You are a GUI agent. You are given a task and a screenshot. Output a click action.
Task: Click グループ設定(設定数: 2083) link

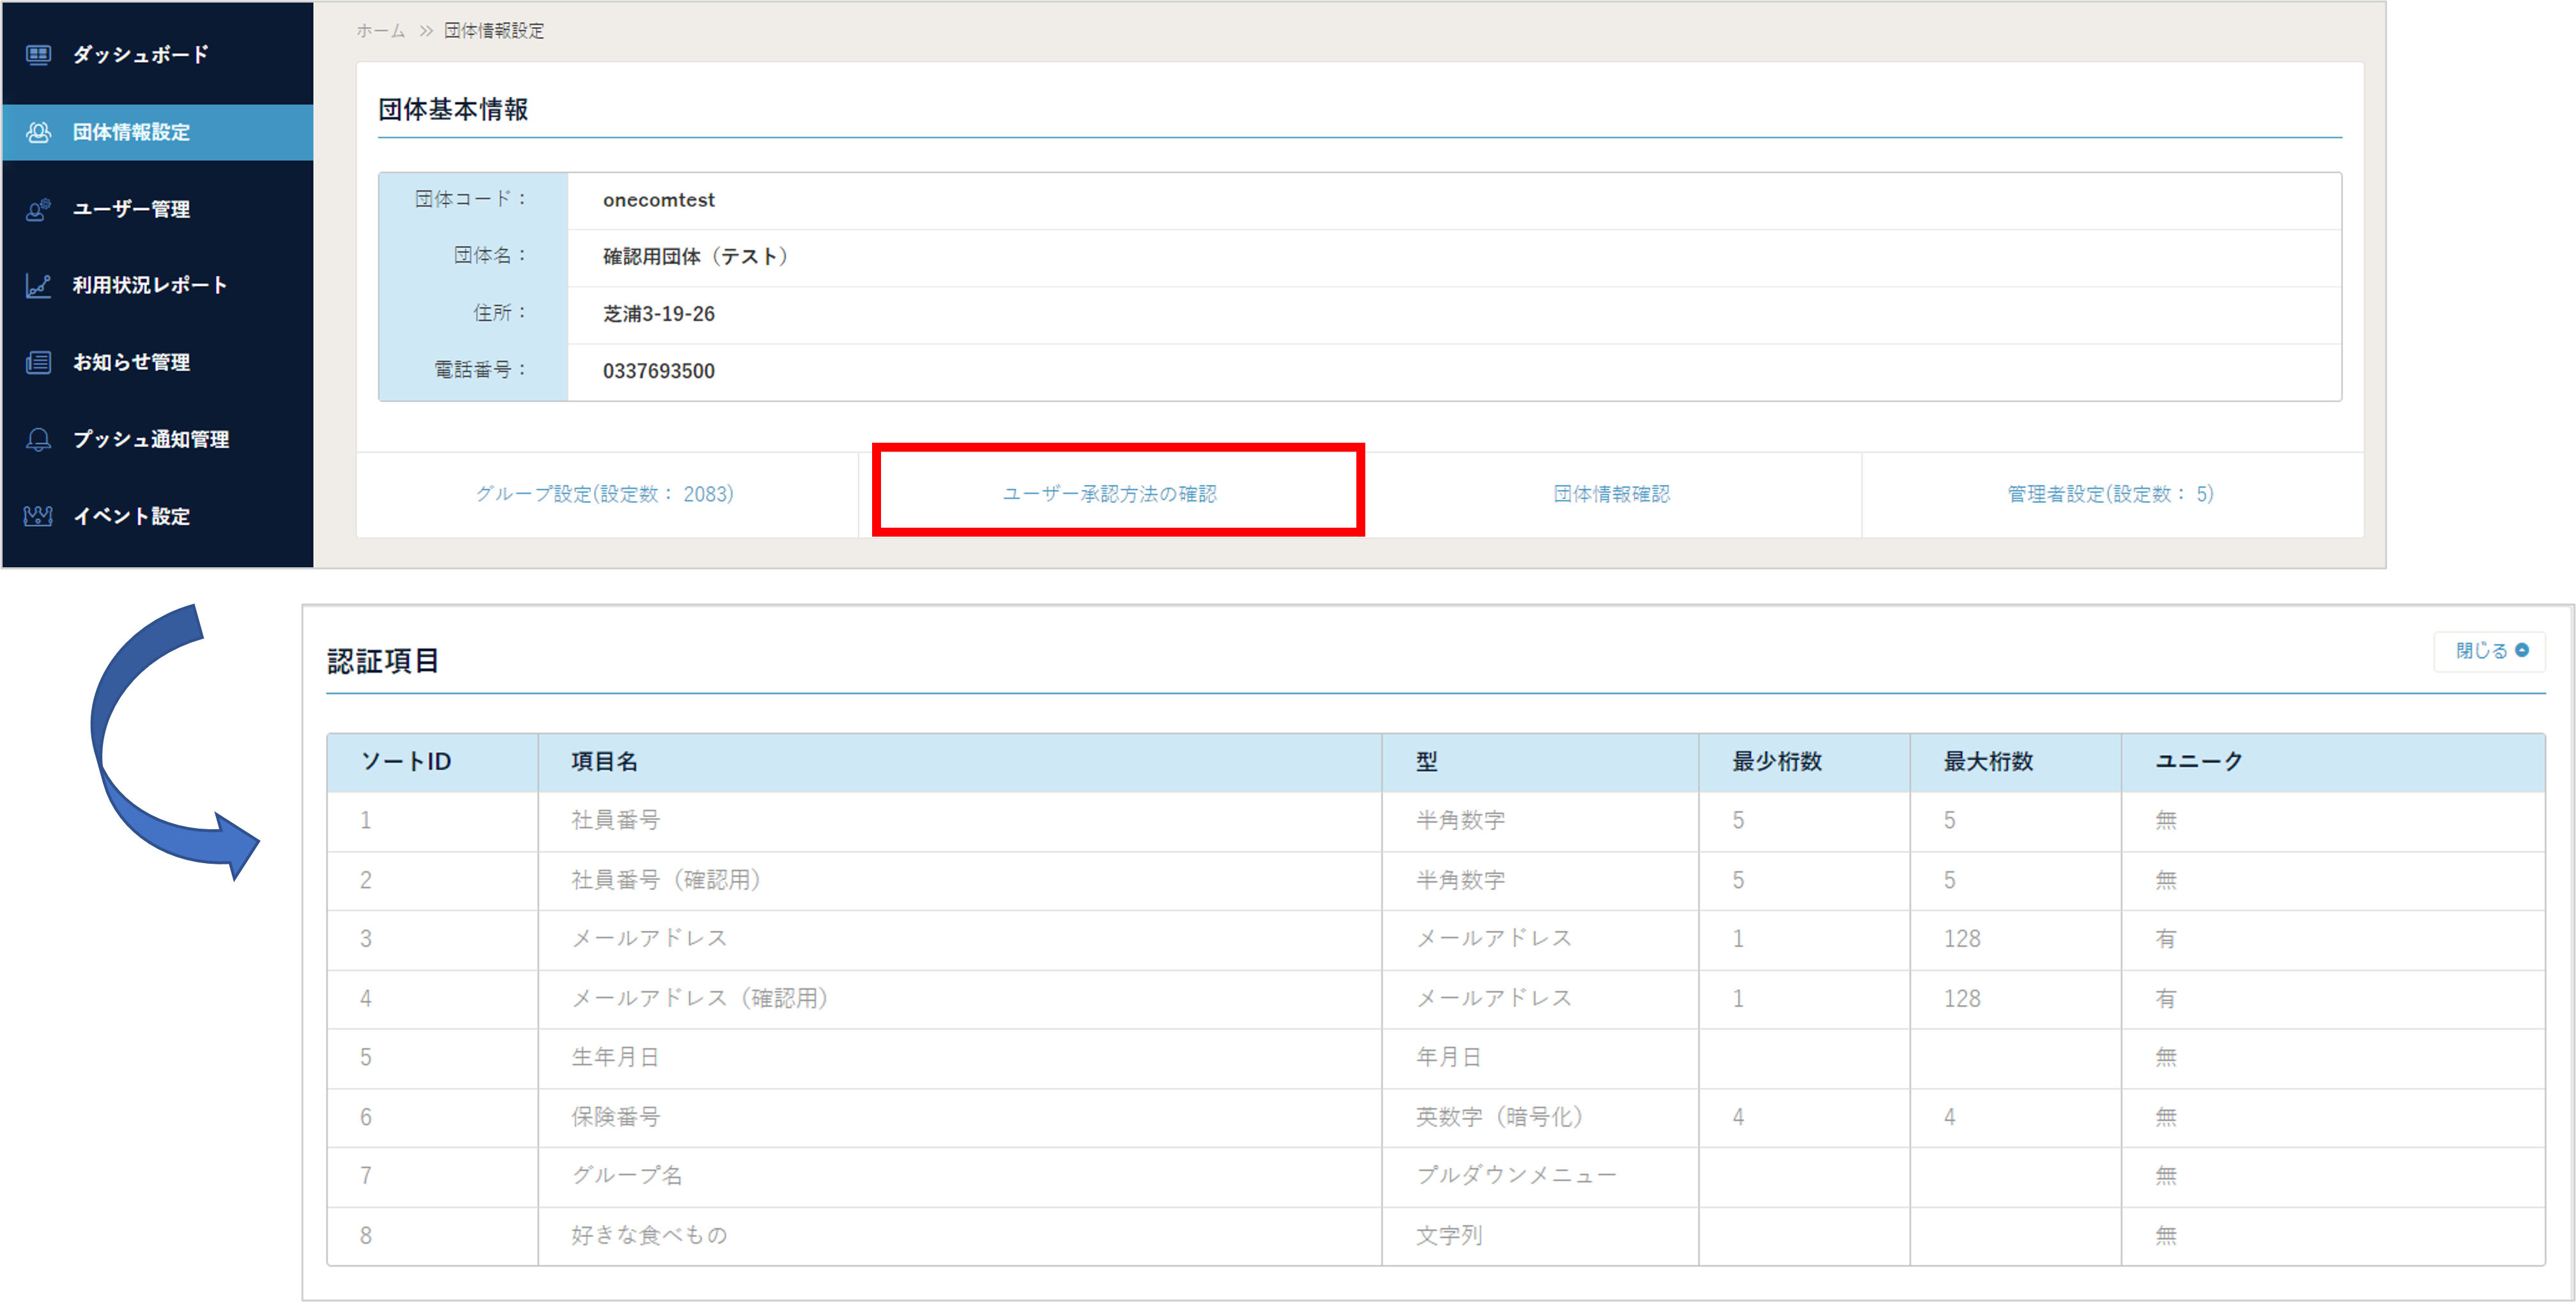(604, 494)
